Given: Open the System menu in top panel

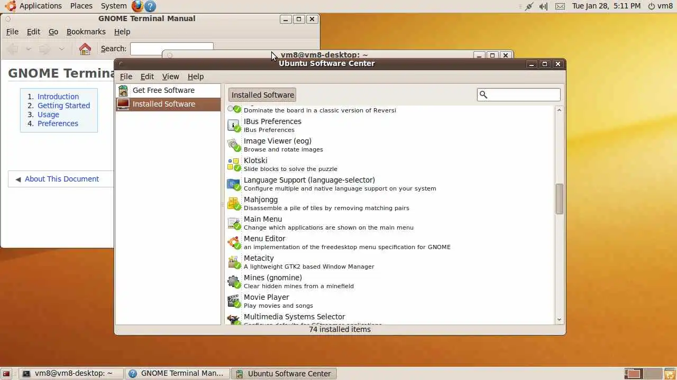Looking at the screenshot, I should click(x=114, y=6).
